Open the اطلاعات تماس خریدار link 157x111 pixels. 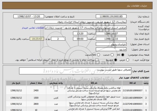click(x=33, y=28)
